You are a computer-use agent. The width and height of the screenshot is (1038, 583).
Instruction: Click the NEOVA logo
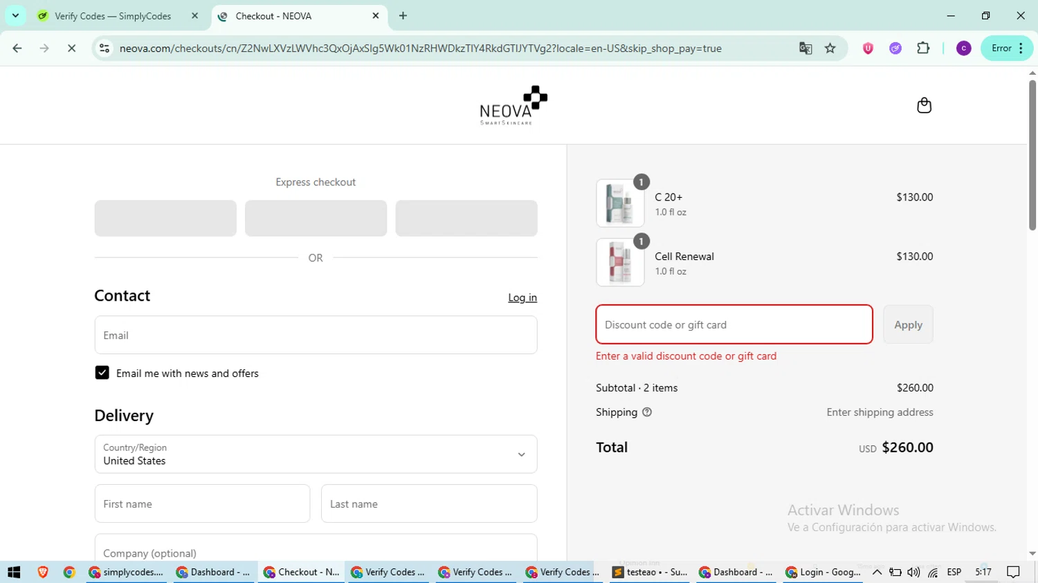(x=513, y=105)
